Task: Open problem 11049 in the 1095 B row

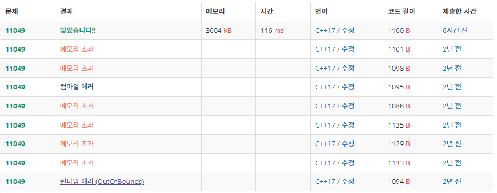Action: point(15,87)
